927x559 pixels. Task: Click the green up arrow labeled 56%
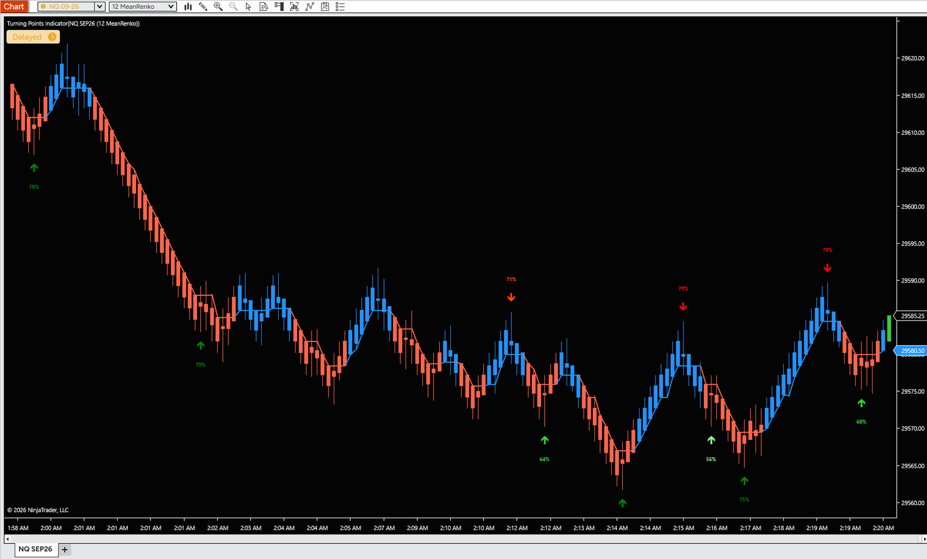tap(711, 440)
